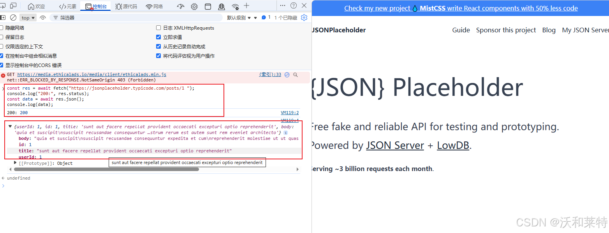Image resolution: width=609 pixels, height=233 pixels.
Task: Open console settings gear icon
Action: click(304, 18)
